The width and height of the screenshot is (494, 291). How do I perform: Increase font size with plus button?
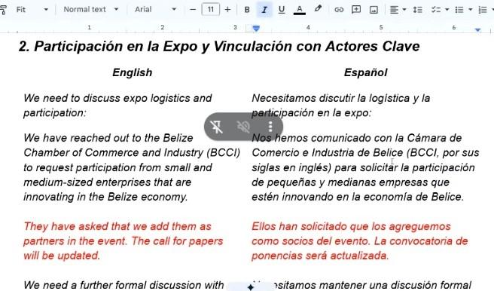click(x=227, y=10)
